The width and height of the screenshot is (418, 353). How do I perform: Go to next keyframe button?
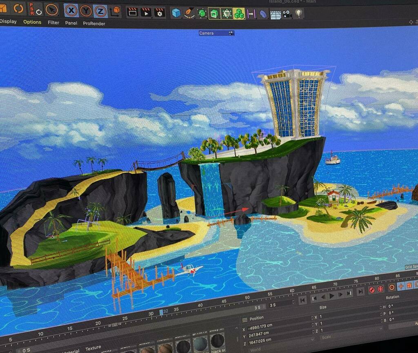349,293
